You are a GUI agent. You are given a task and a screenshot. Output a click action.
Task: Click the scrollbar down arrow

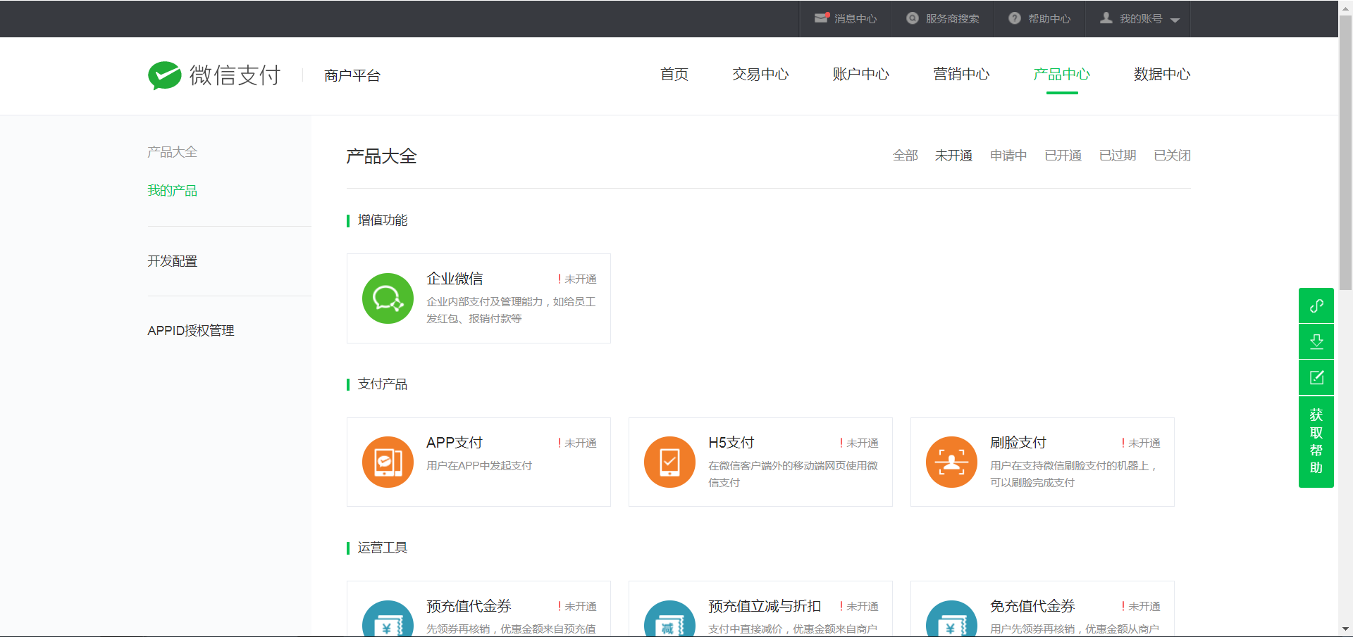(x=1346, y=629)
